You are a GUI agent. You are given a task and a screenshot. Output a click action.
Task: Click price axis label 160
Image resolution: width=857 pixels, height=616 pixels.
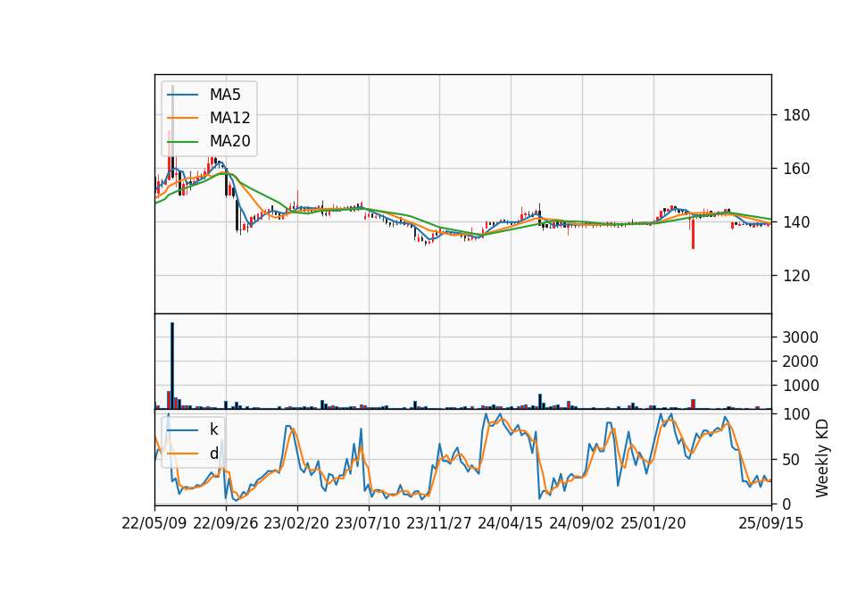(x=795, y=169)
